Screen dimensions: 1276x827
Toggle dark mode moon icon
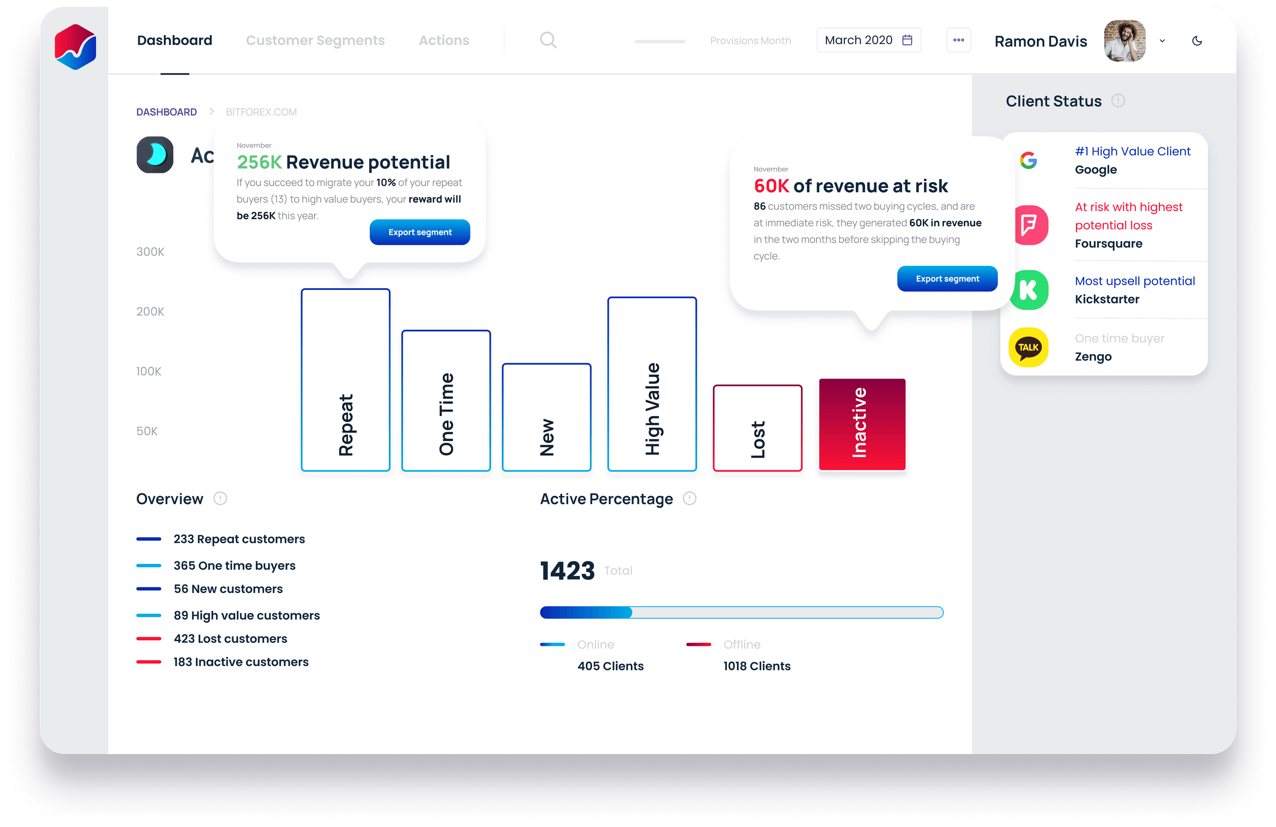[x=1197, y=41]
